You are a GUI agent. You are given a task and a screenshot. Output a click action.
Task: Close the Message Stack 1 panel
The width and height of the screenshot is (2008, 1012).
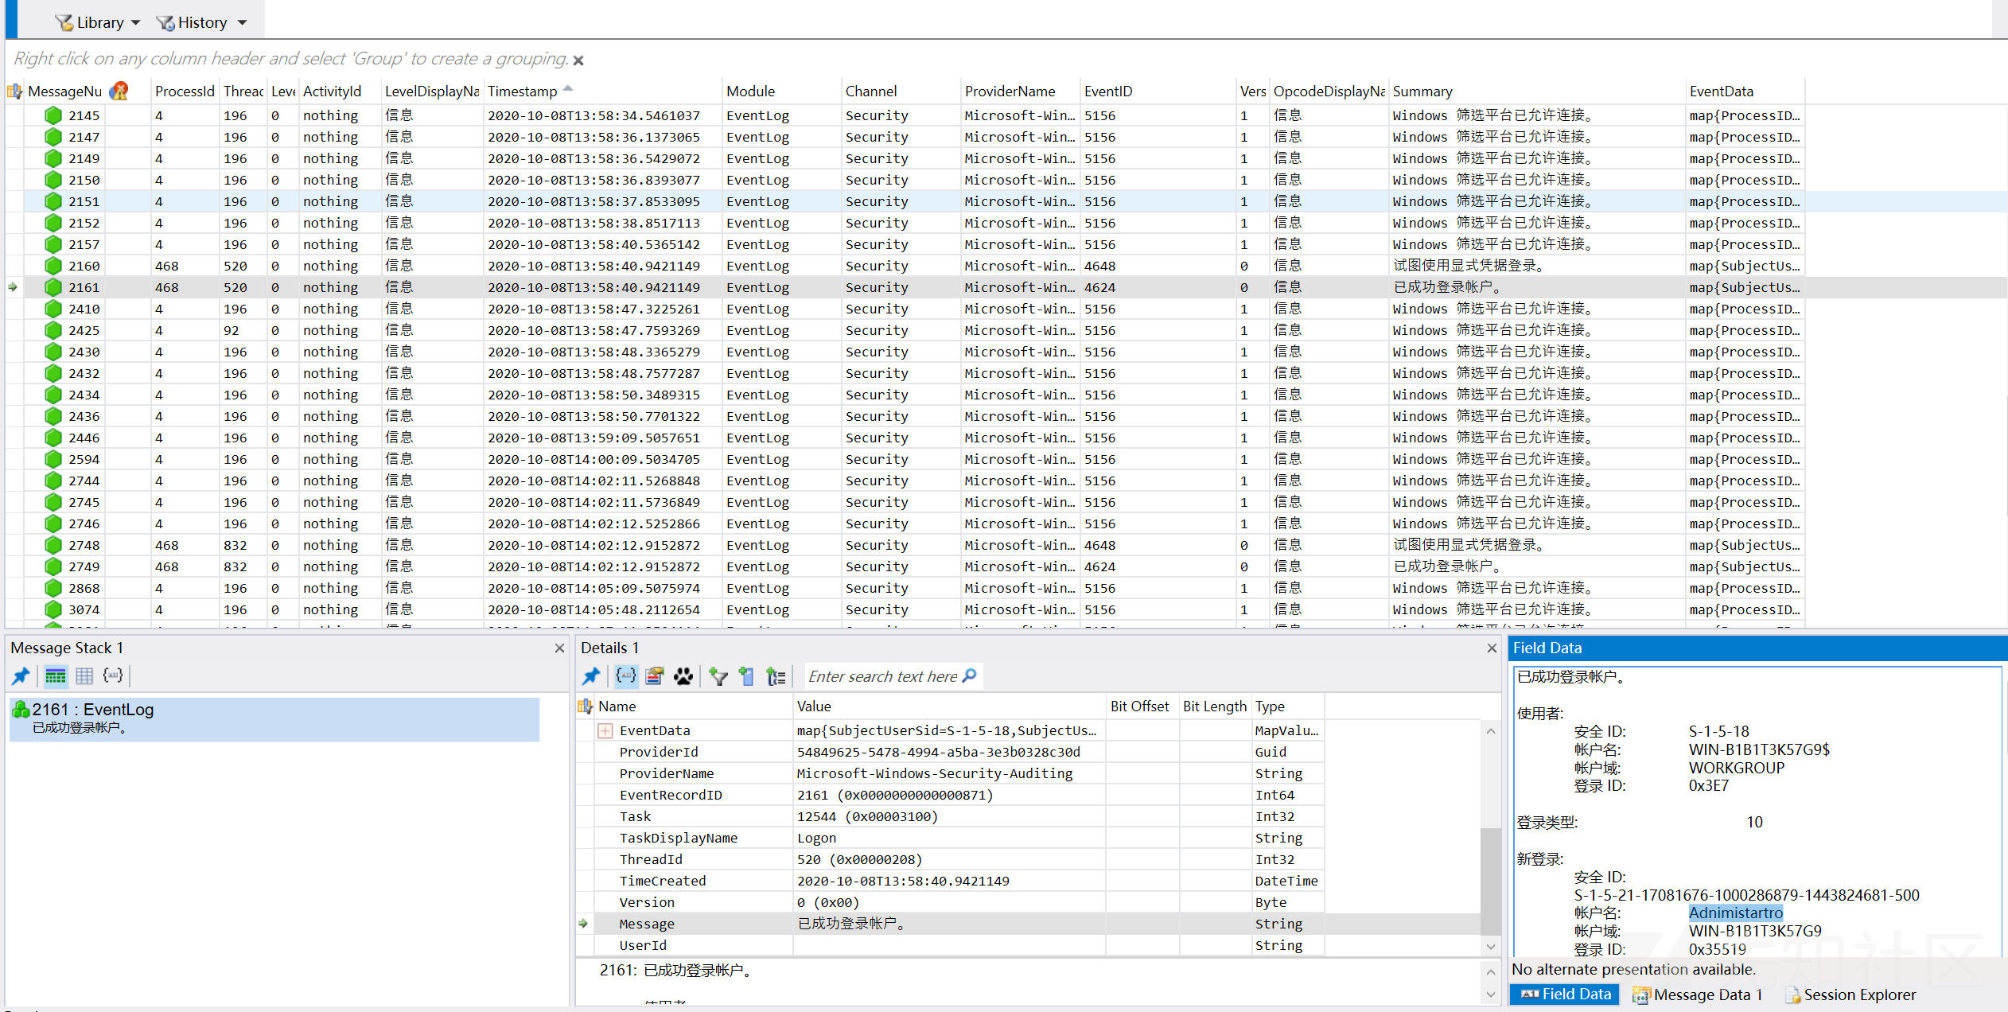point(559,648)
